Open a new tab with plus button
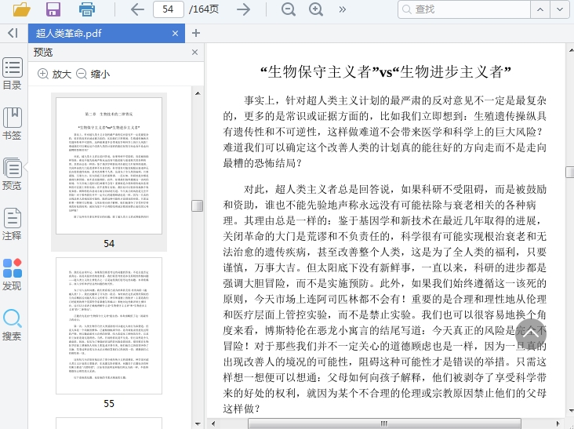This screenshot has height=429, width=574. click(196, 33)
